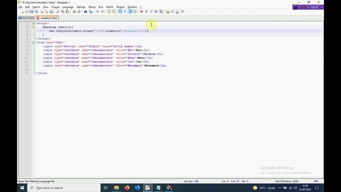Collapse the function cbkall fold marker
The width and height of the screenshot is (341, 192).
tap(34, 27)
